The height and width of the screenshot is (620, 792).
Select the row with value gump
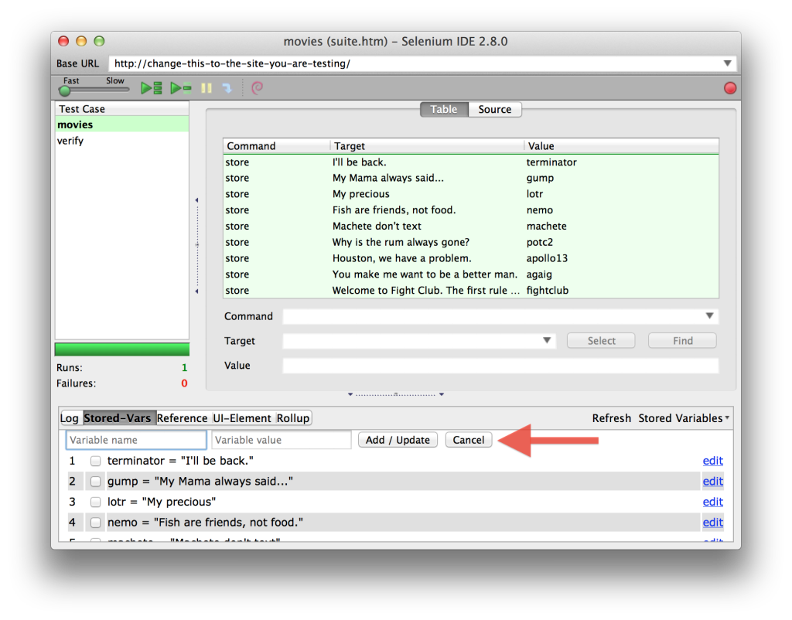[x=471, y=178]
